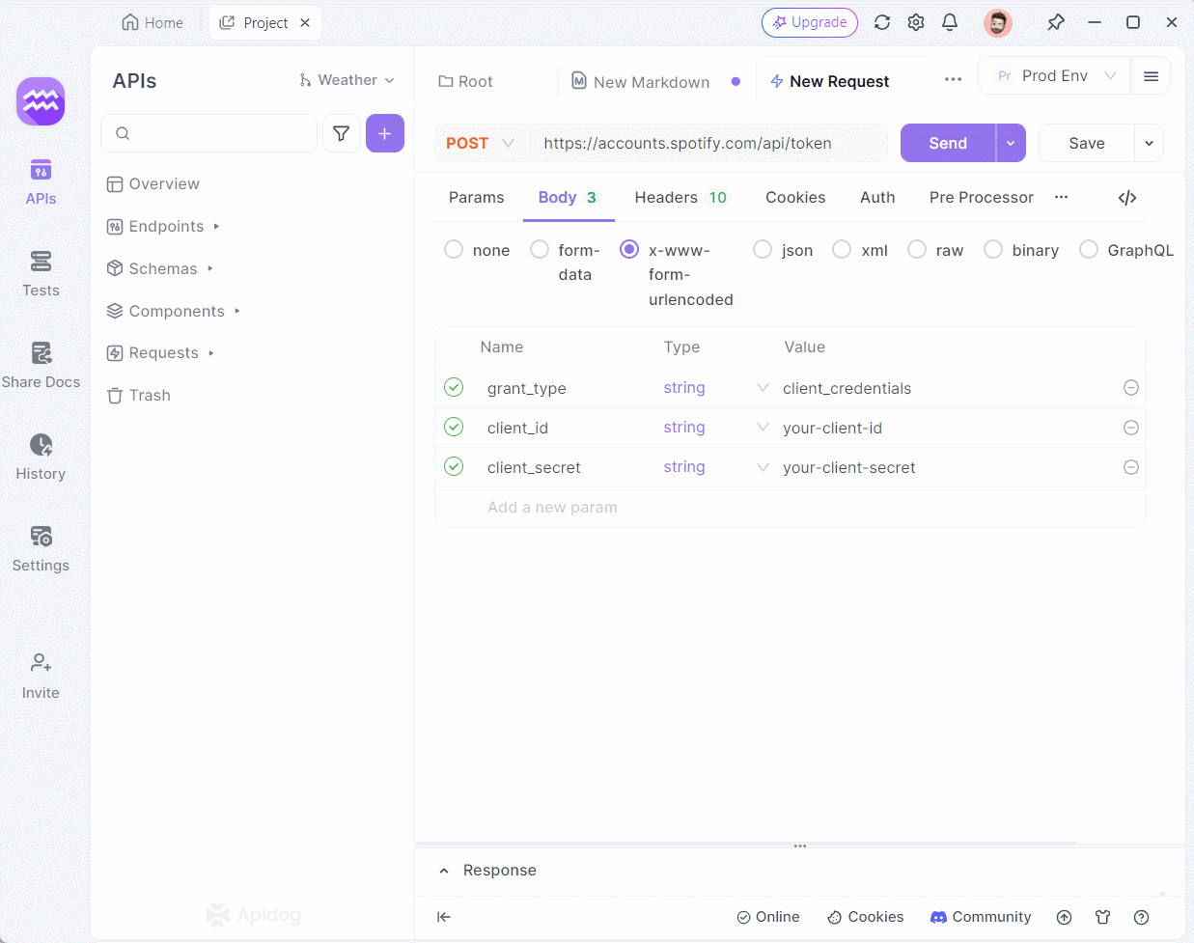Open the Prod Env environment dropdown
This screenshot has width=1194, height=943.
(1055, 76)
